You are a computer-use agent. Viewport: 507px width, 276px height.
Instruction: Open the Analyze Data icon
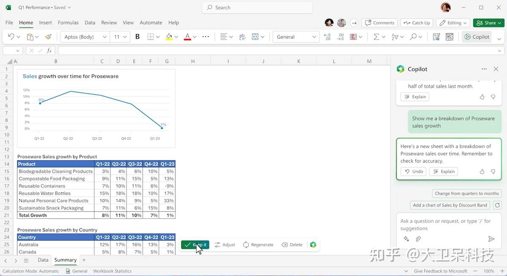(450, 37)
